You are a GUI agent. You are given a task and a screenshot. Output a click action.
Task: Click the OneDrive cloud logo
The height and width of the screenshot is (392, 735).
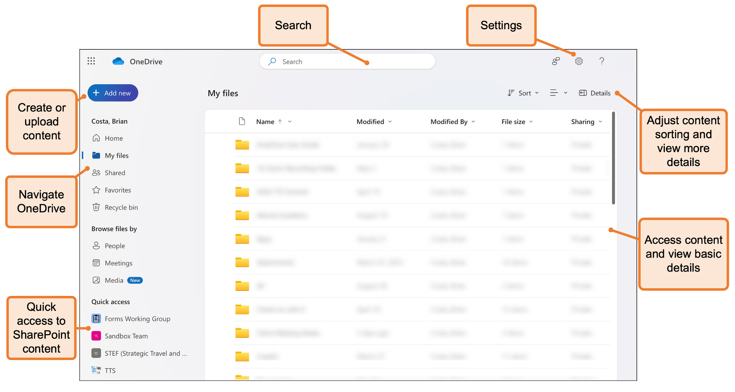click(118, 61)
